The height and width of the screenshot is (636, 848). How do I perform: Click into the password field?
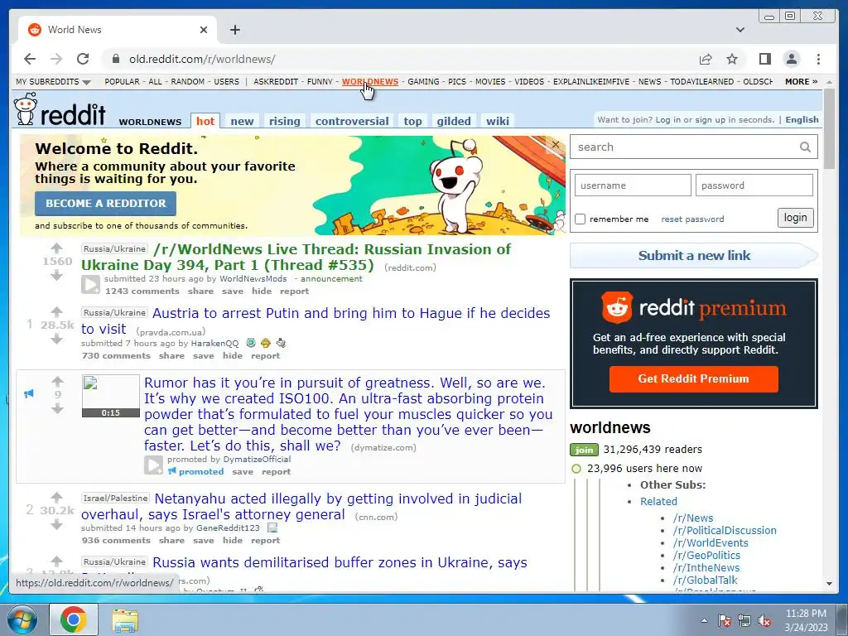(754, 185)
